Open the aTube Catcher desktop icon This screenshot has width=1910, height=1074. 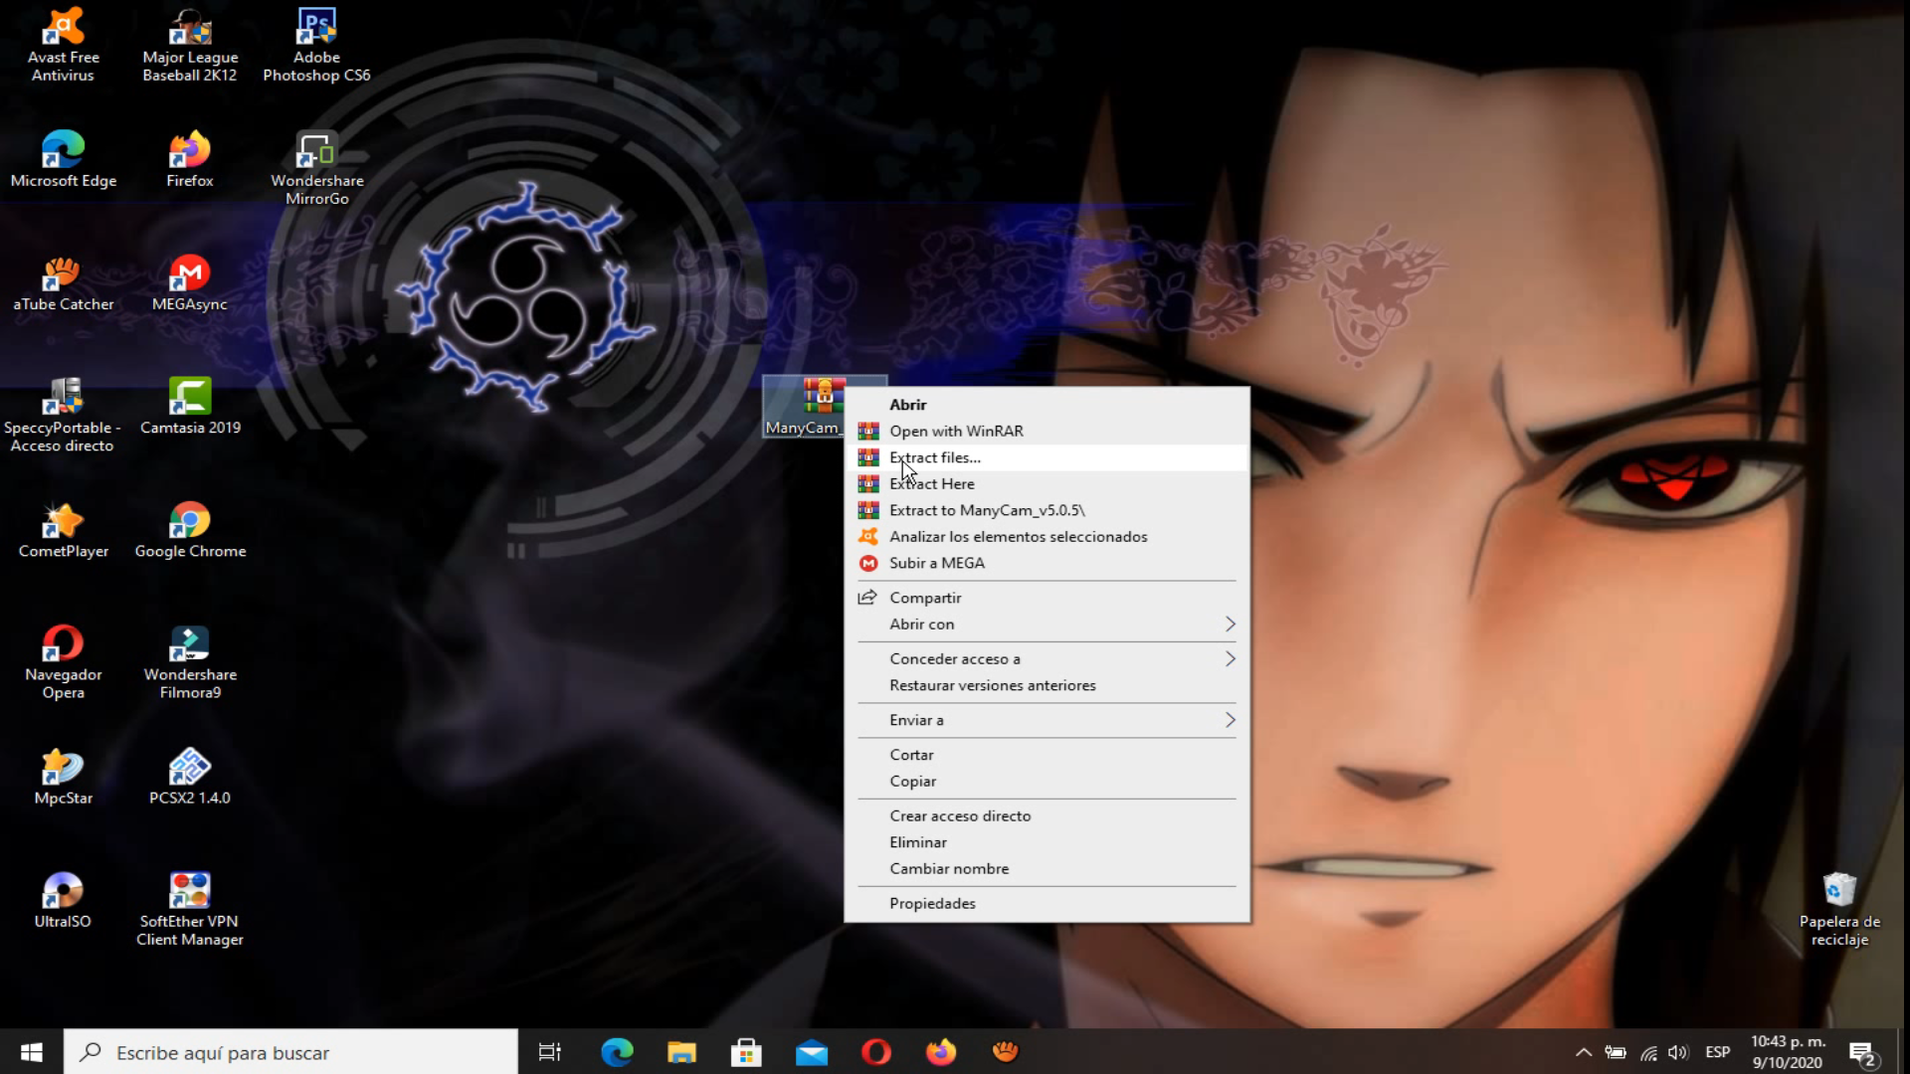(x=63, y=274)
